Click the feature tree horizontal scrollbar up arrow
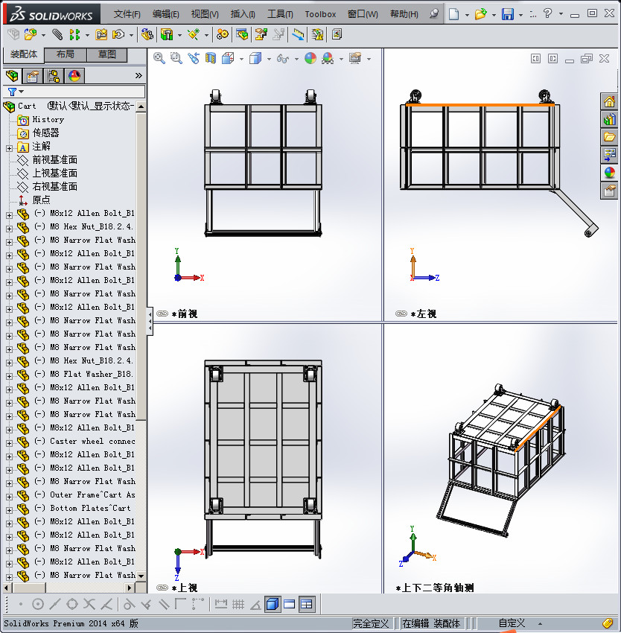The image size is (621, 633). (x=141, y=106)
